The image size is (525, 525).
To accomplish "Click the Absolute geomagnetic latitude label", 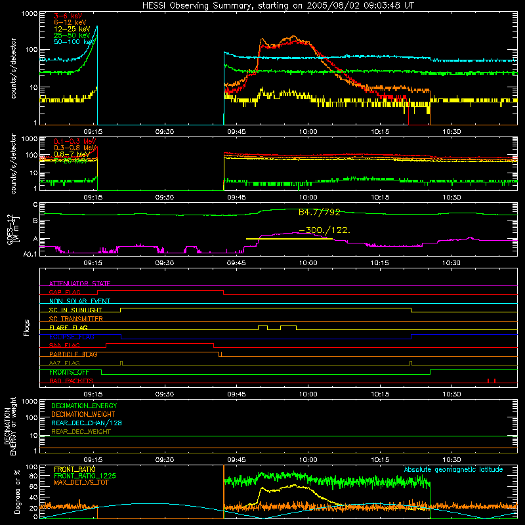I will click(x=453, y=469).
